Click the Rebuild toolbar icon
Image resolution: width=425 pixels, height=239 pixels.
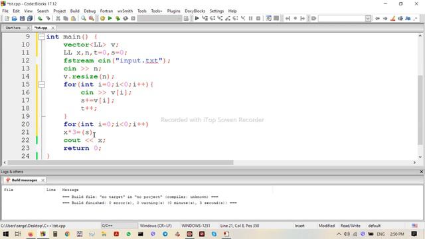click(x=126, y=19)
